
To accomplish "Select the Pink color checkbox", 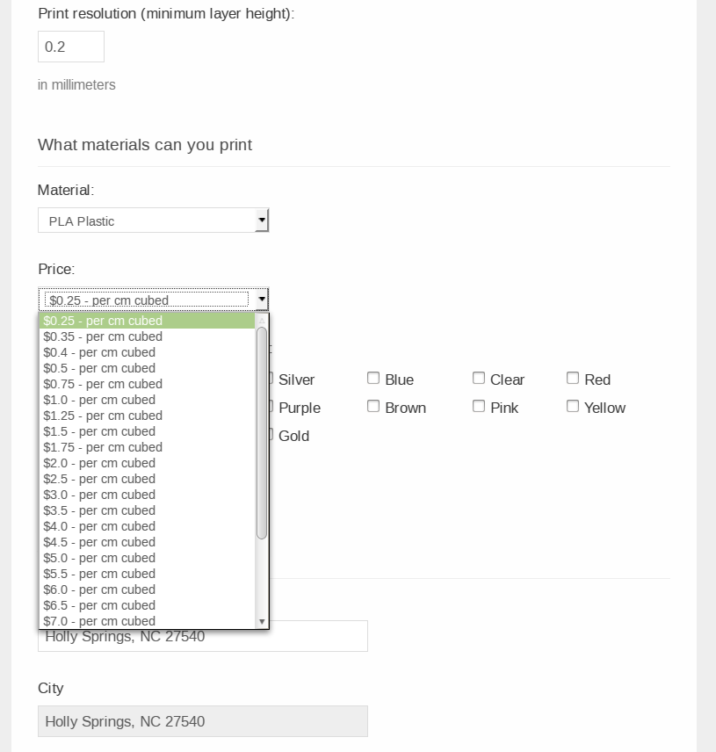I will click(x=479, y=406).
